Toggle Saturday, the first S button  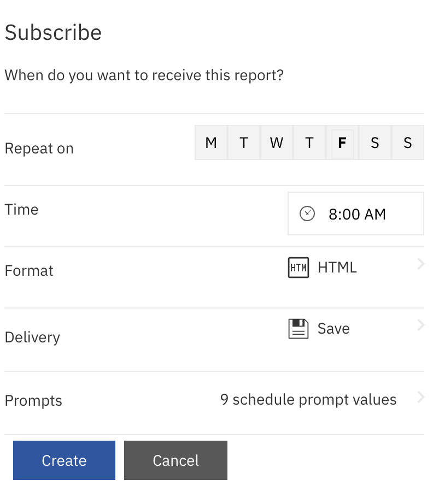tap(375, 143)
